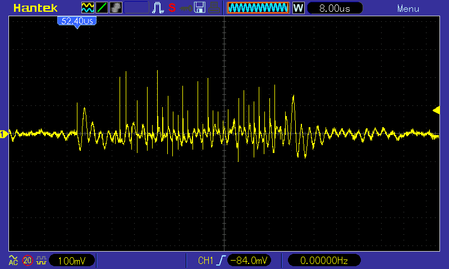
Task: Open the Menu button
Action: click(x=408, y=8)
